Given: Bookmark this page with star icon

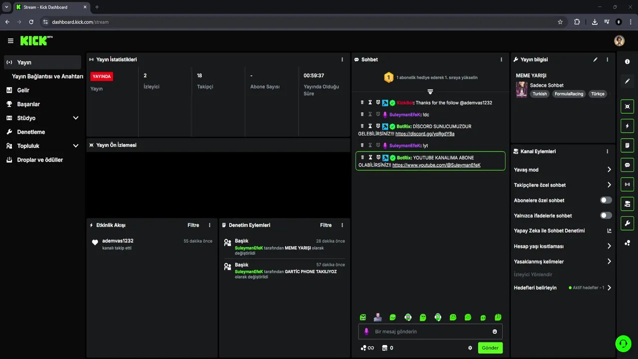Looking at the screenshot, I should (x=560, y=22).
